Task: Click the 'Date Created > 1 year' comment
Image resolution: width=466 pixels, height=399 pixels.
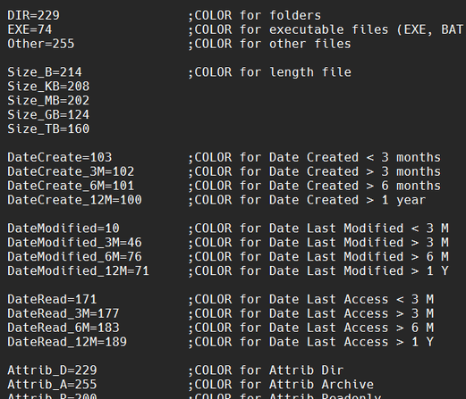Action: [347, 200]
